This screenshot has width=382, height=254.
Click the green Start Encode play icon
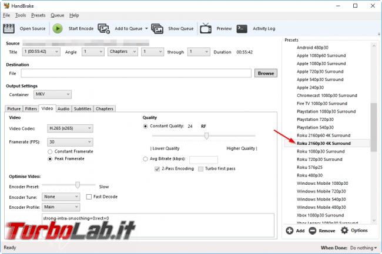coord(58,29)
